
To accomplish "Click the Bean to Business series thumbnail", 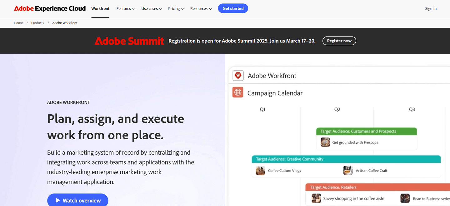I will (x=405, y=198).
